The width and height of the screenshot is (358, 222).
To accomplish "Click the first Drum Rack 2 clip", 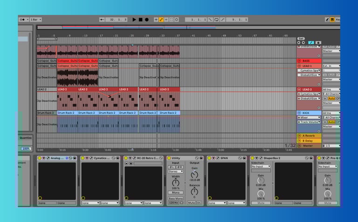I will [x=47, y=113].
